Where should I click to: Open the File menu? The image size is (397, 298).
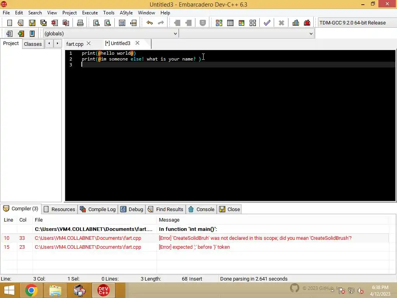tap(6, 13)
